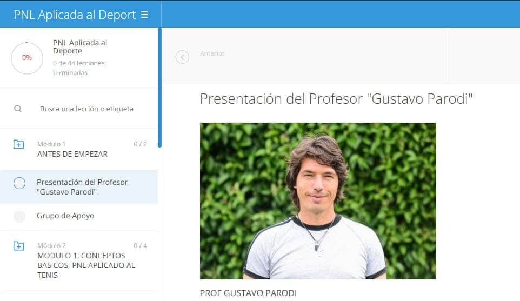
Task: Click the PNL Aplicada al Deport header title
Action: click(x=75, y=15)
